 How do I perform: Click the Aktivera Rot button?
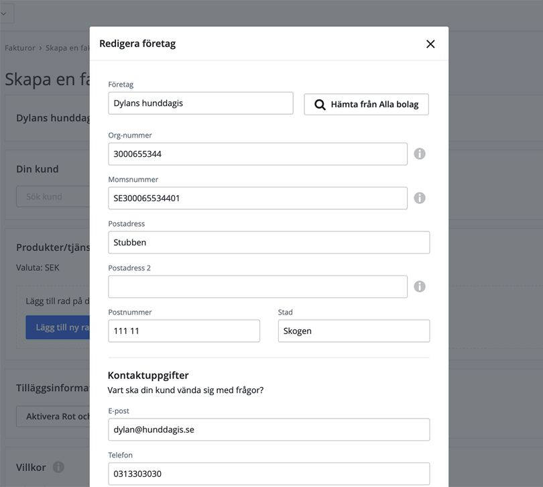tap(54, 416)
